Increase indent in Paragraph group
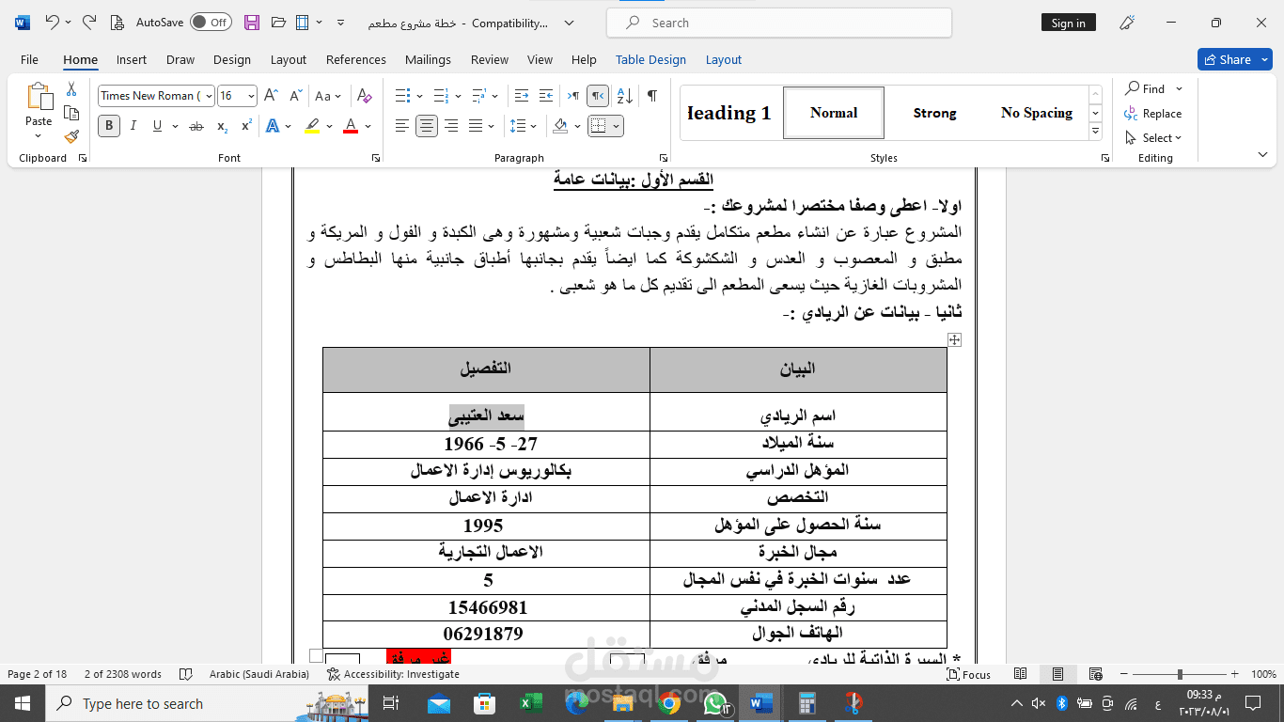The width and height of the screenshot is (1284, 722). pyautogui.click(x=548, y=96)
